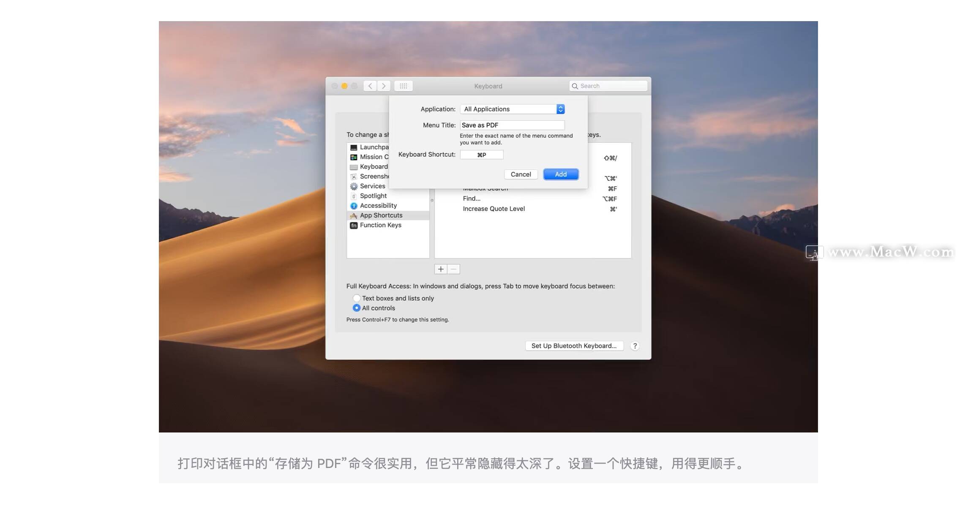This screenshot has height=506, width=960.
Task: Select the All controls radio button
Action: [x=357, y=308]
